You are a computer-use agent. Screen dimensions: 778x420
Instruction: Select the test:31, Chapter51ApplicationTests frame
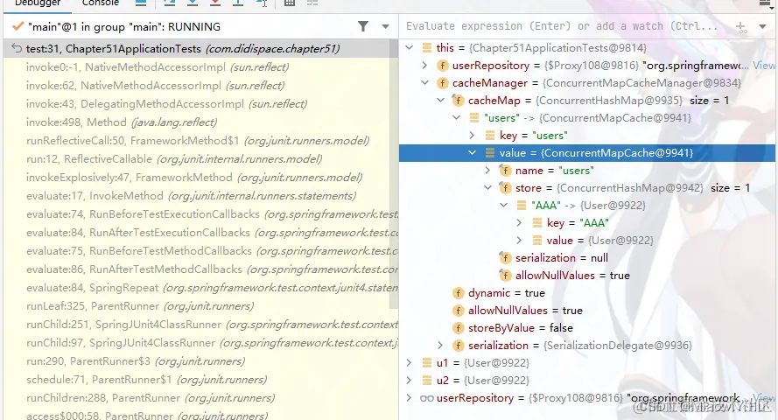coord(197,49)
